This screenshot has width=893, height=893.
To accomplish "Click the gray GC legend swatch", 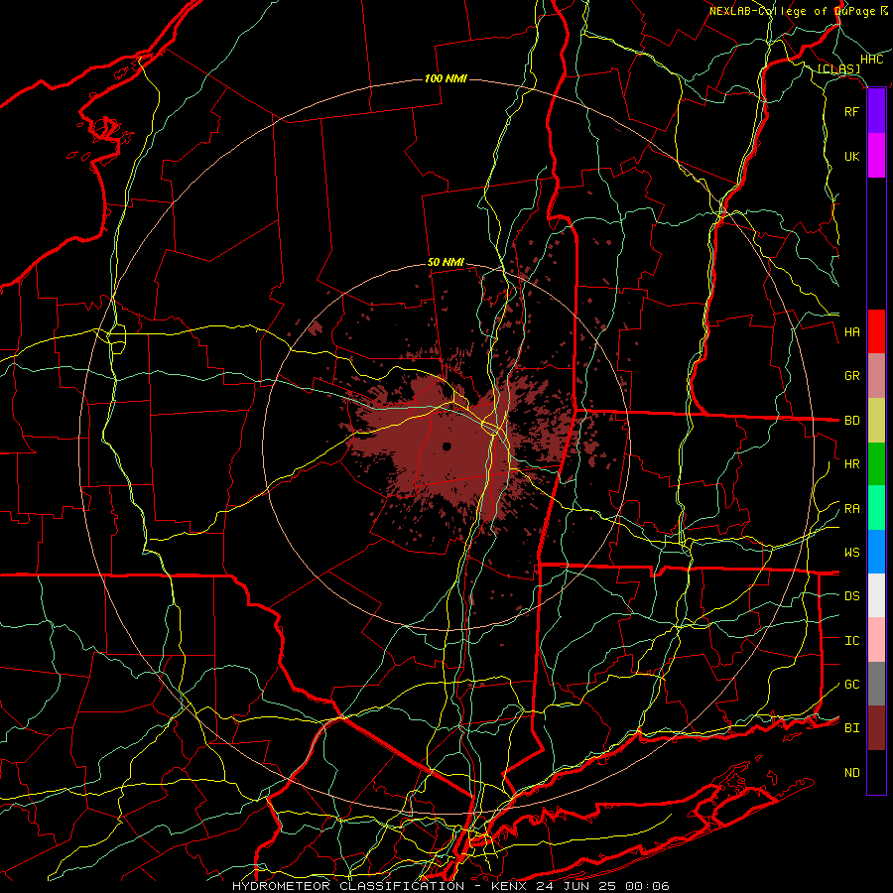I will tap(876, 684).
